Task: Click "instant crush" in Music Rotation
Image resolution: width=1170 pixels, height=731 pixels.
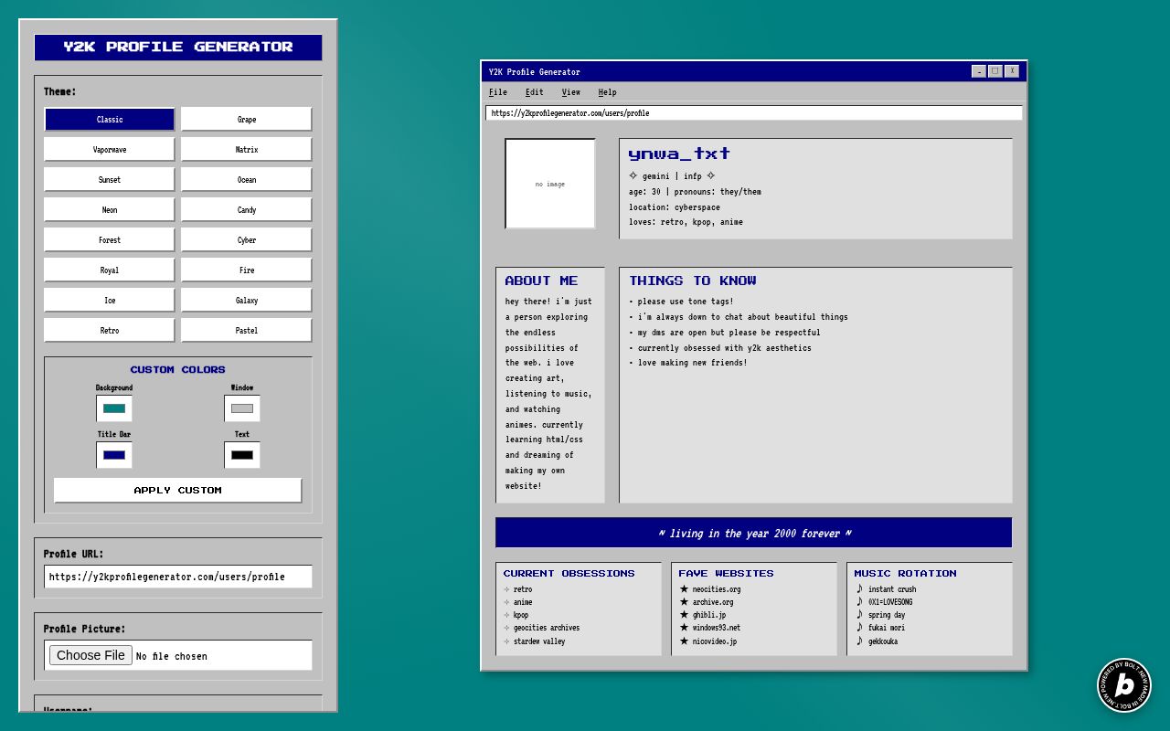Action: pos(892,589)
